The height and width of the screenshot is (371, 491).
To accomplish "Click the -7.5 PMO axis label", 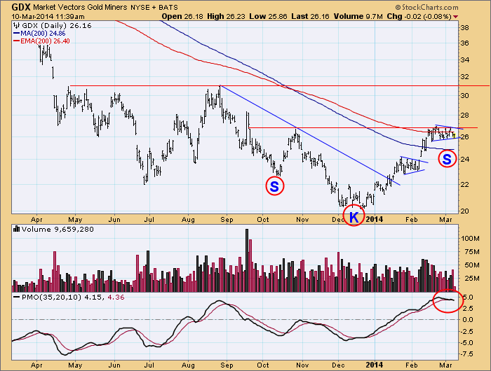I will point(466,354).
